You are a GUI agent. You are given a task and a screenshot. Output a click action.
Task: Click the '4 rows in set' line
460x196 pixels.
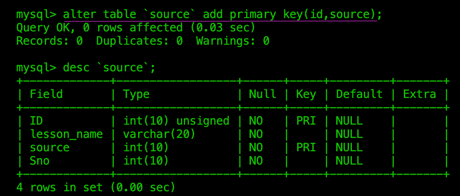coord(96,187)
